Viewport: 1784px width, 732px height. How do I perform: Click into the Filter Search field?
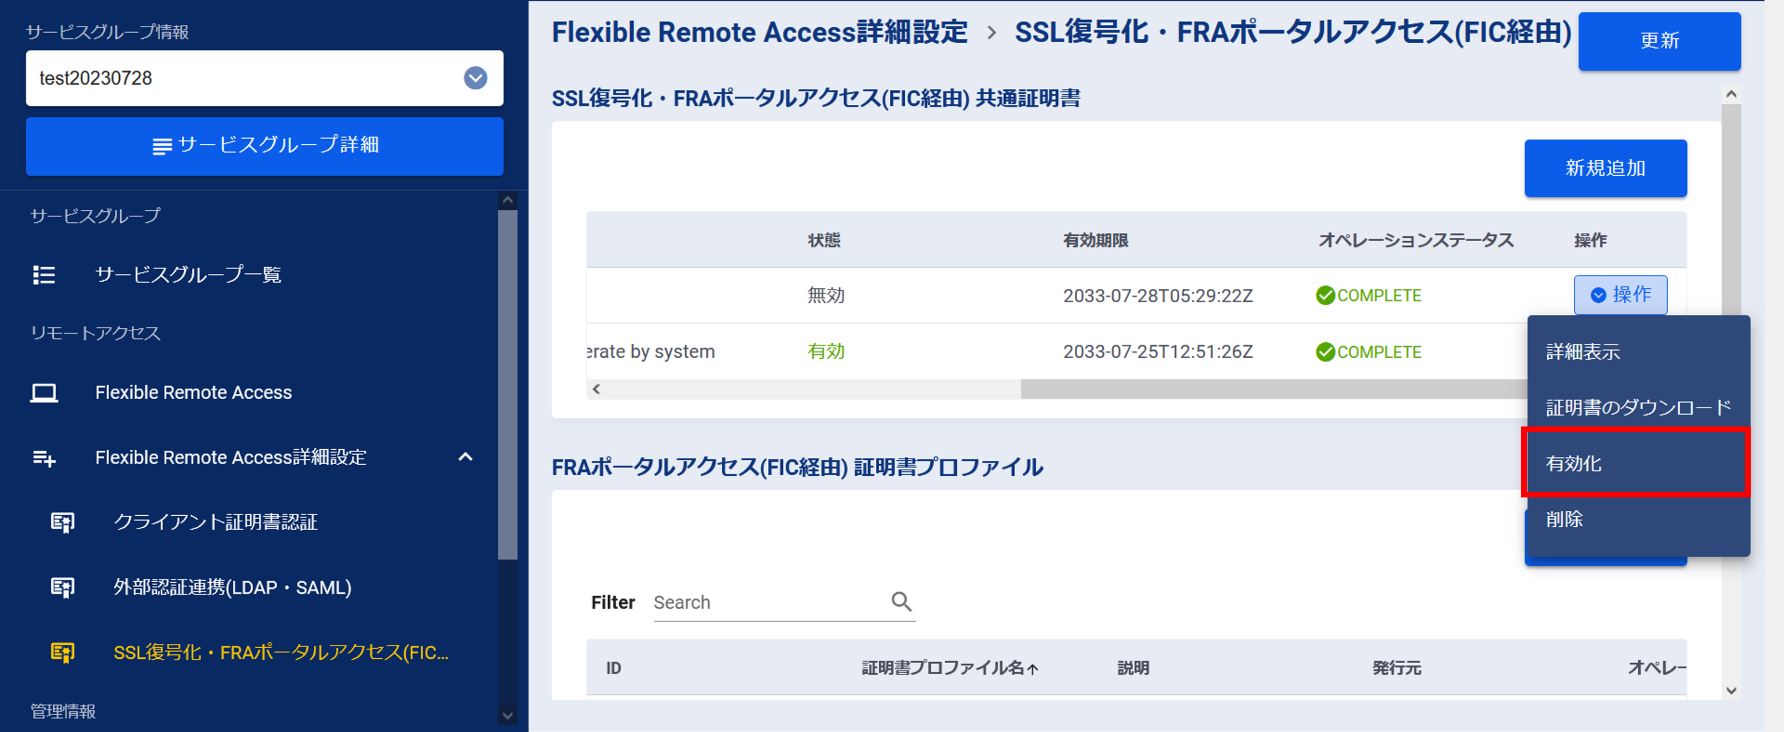[769, 602]
